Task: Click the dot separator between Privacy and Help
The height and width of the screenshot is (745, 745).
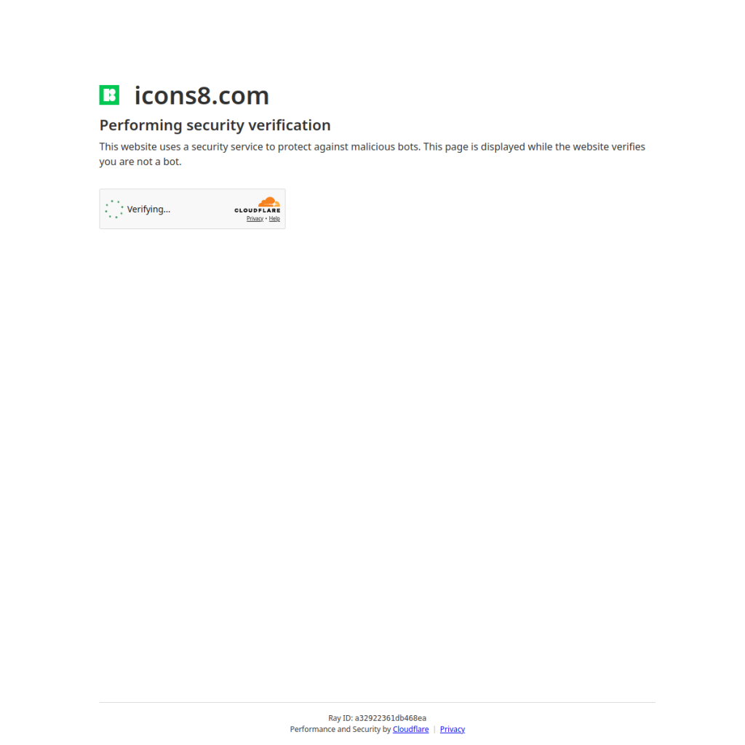Action: [266, 218]
